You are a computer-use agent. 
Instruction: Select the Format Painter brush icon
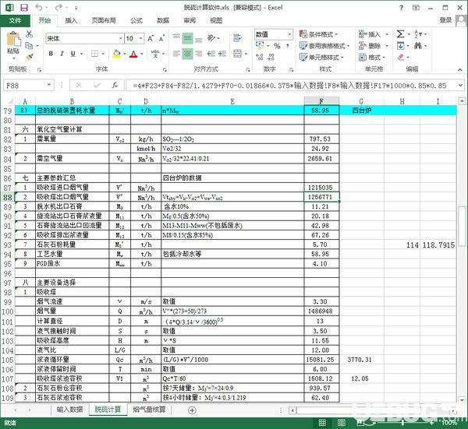point(30,57)
